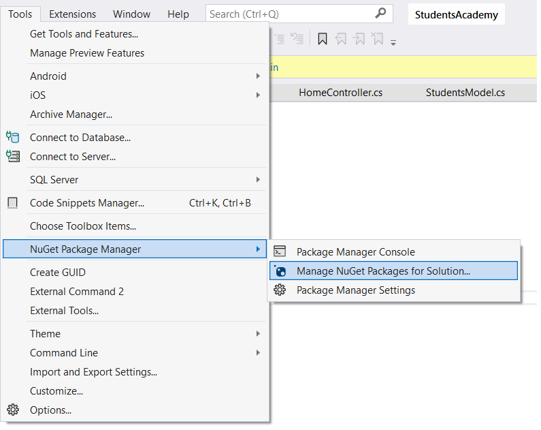Go to the previous bookmark icon
The height and width of the screenshot is (430, 541).
[341, 39]
